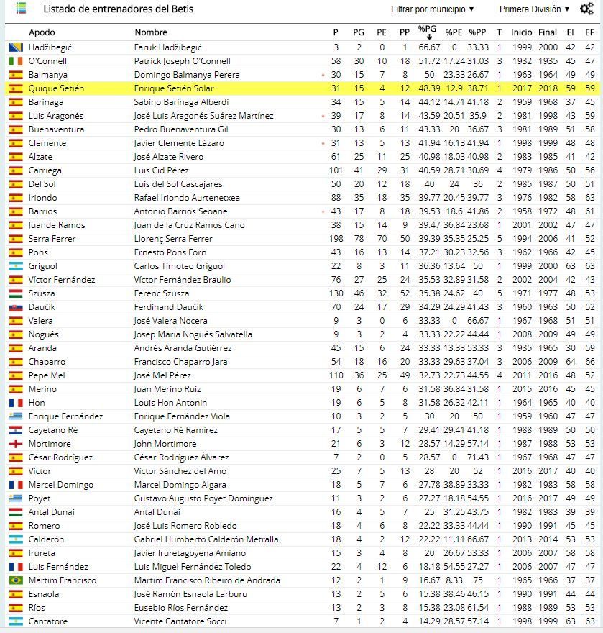
Task: Click the Spain flag beside Serra Ferrer
Action: pyautogui.click(x=16, y=239)
